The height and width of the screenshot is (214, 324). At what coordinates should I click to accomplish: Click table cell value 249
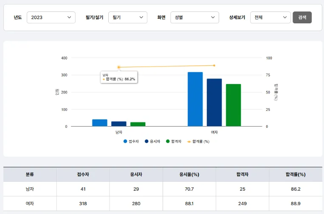(x=242, y=203)
